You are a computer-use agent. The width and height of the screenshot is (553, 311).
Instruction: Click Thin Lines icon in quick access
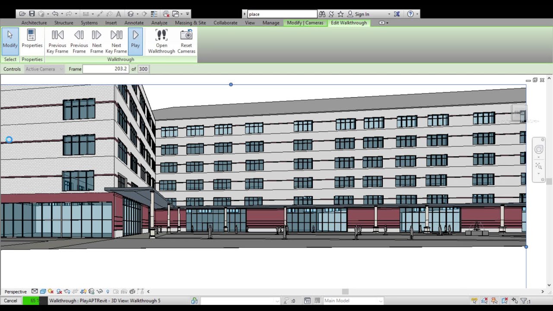pos(154,14)
